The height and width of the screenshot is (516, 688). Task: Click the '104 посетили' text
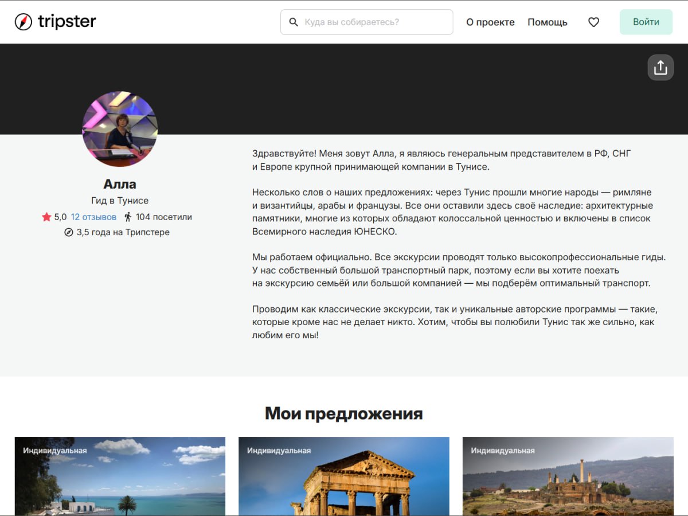point(164,217)
